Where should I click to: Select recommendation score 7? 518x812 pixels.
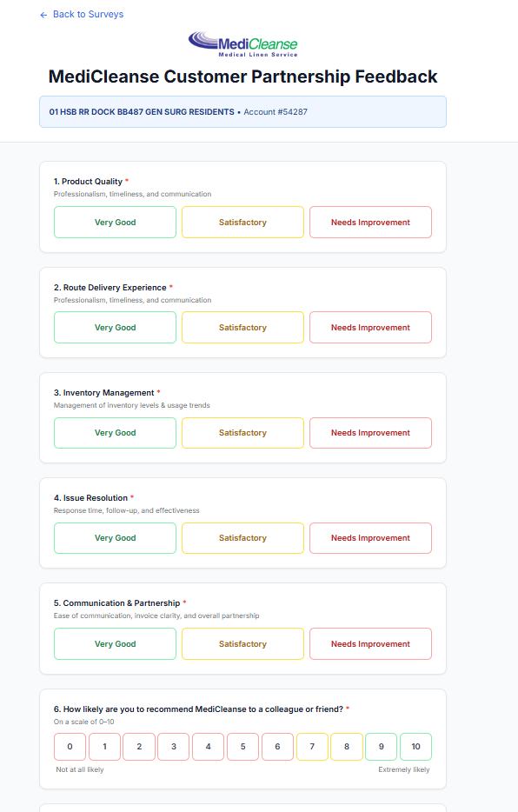312,747
